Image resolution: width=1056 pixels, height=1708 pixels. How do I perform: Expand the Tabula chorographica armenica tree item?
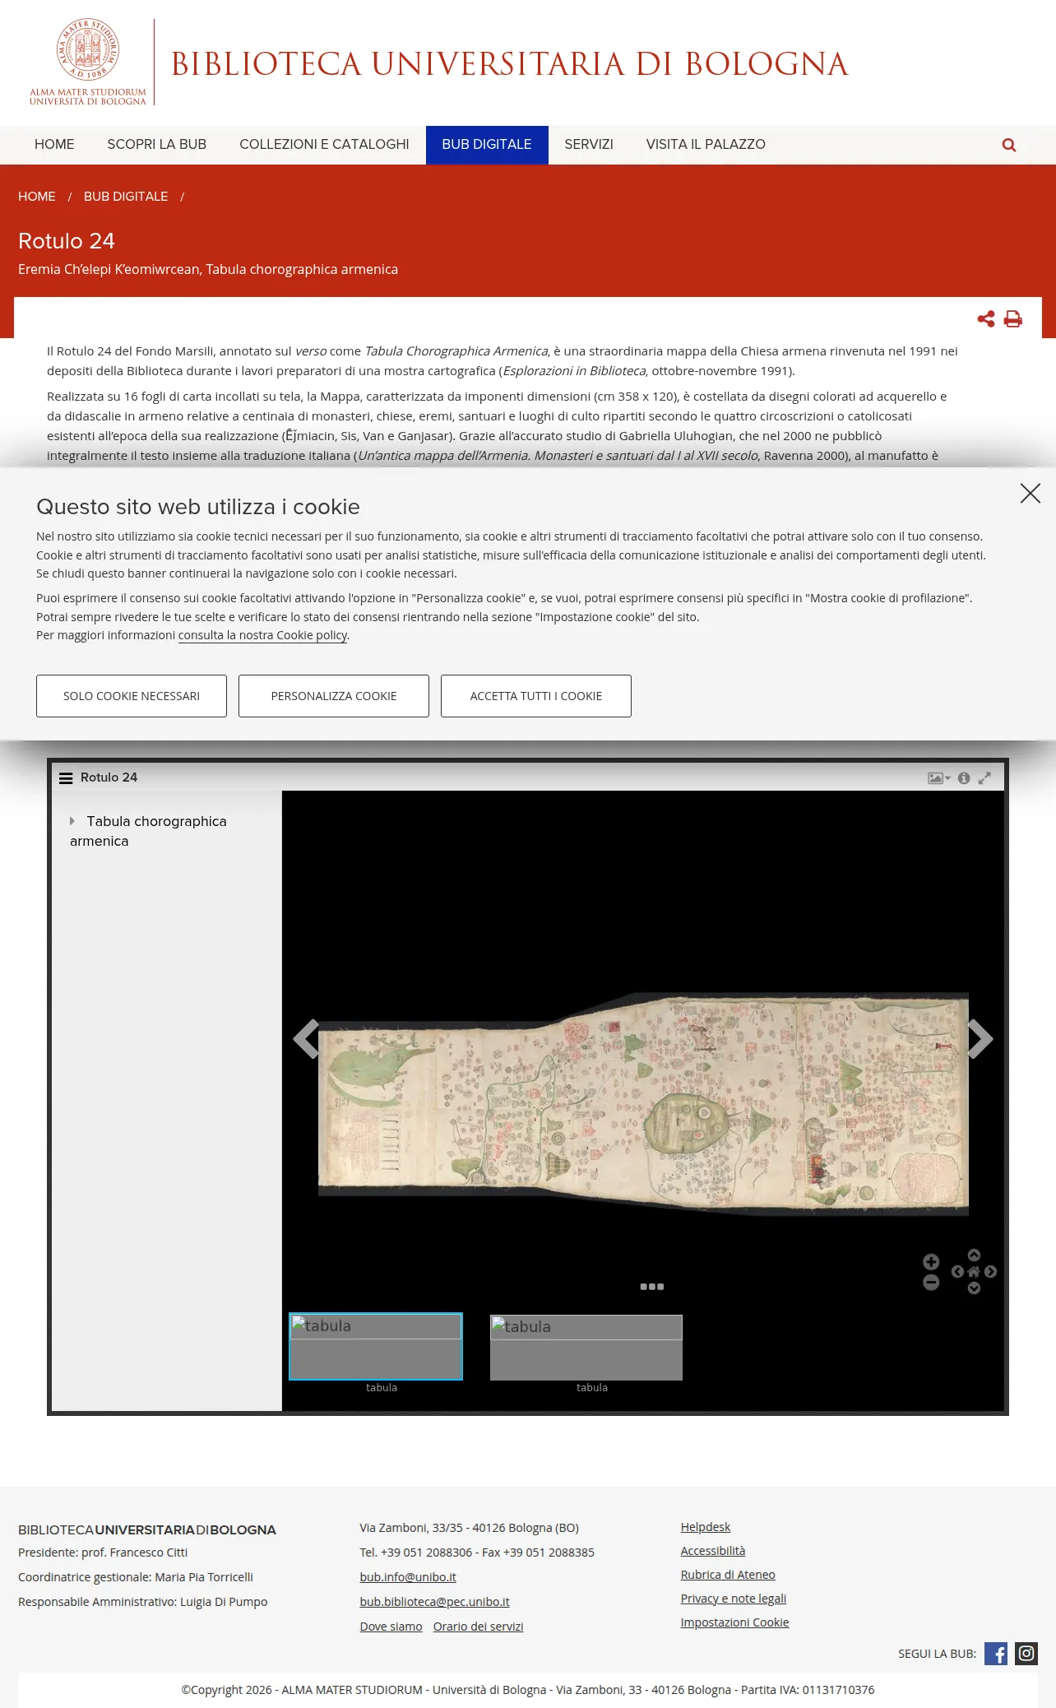pos(72,821)
